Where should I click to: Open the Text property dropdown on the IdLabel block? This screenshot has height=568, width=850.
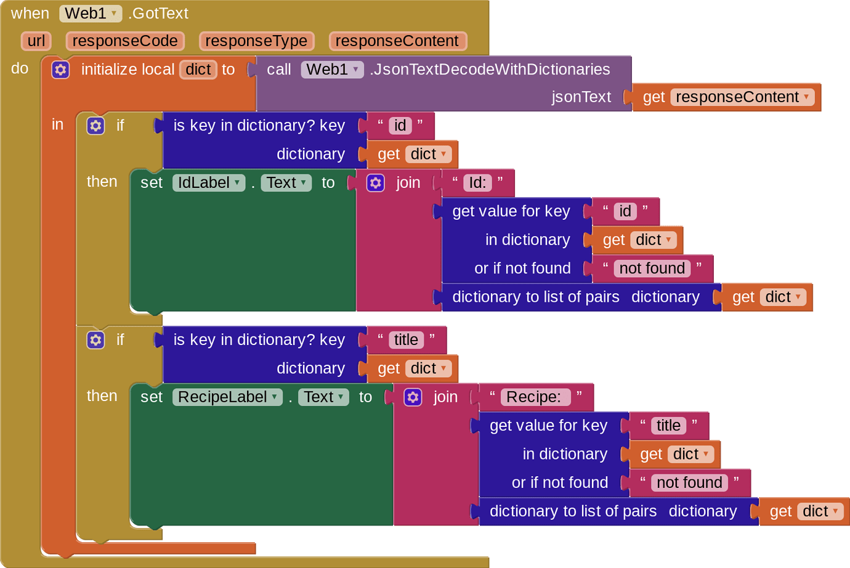[302, 182]
